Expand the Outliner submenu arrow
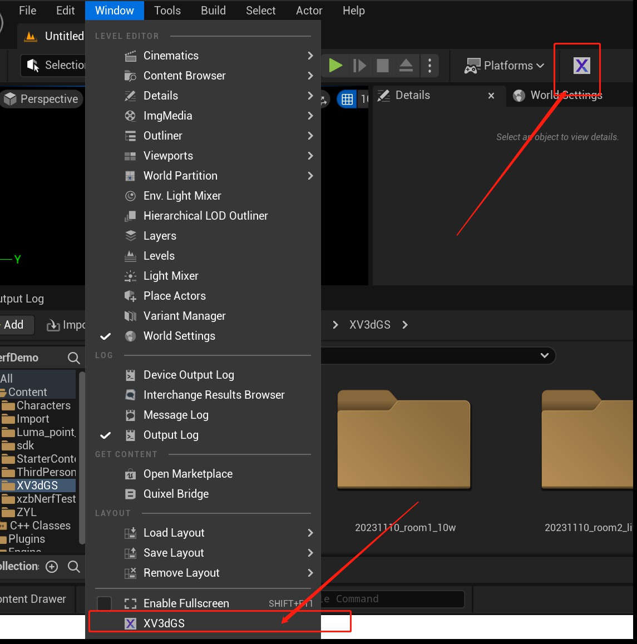 point(310,136)
